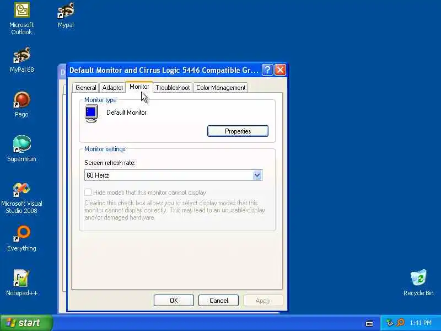441x331 pixels.
Task: Click the Everything magnifier tray icon
Action: click(x=400, y=323)
